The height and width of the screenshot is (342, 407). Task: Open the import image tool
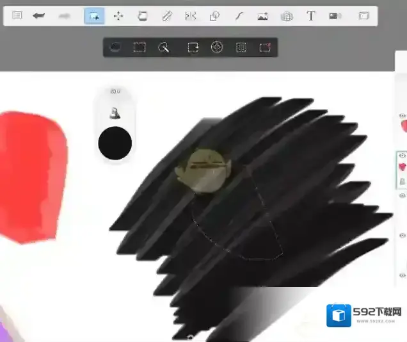click(x=262, y=16)
